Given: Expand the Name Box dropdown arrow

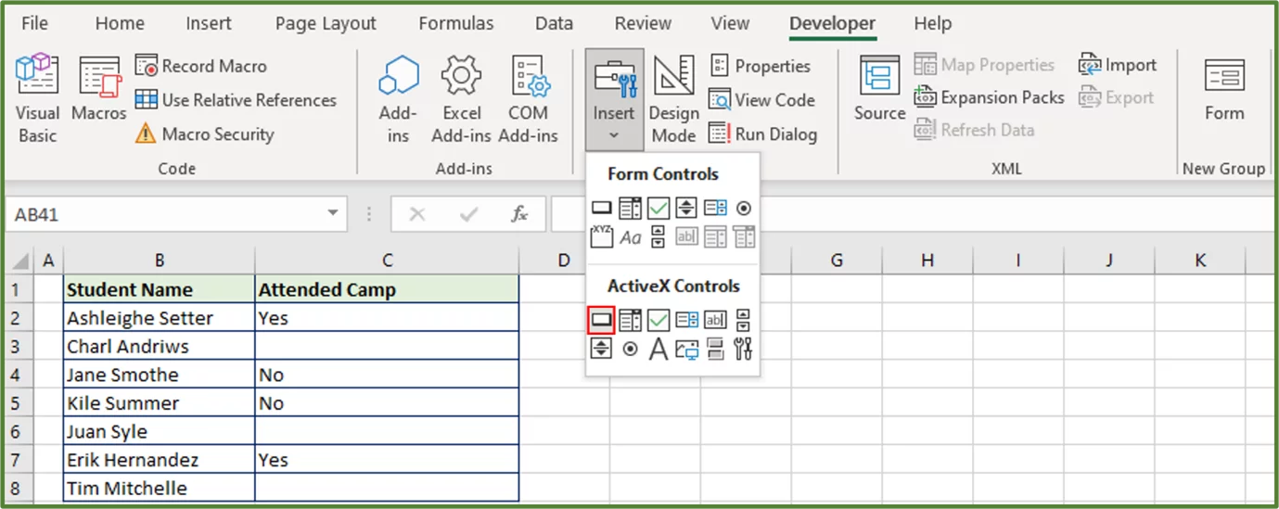Looking at the screenshot, I should 333,214.
